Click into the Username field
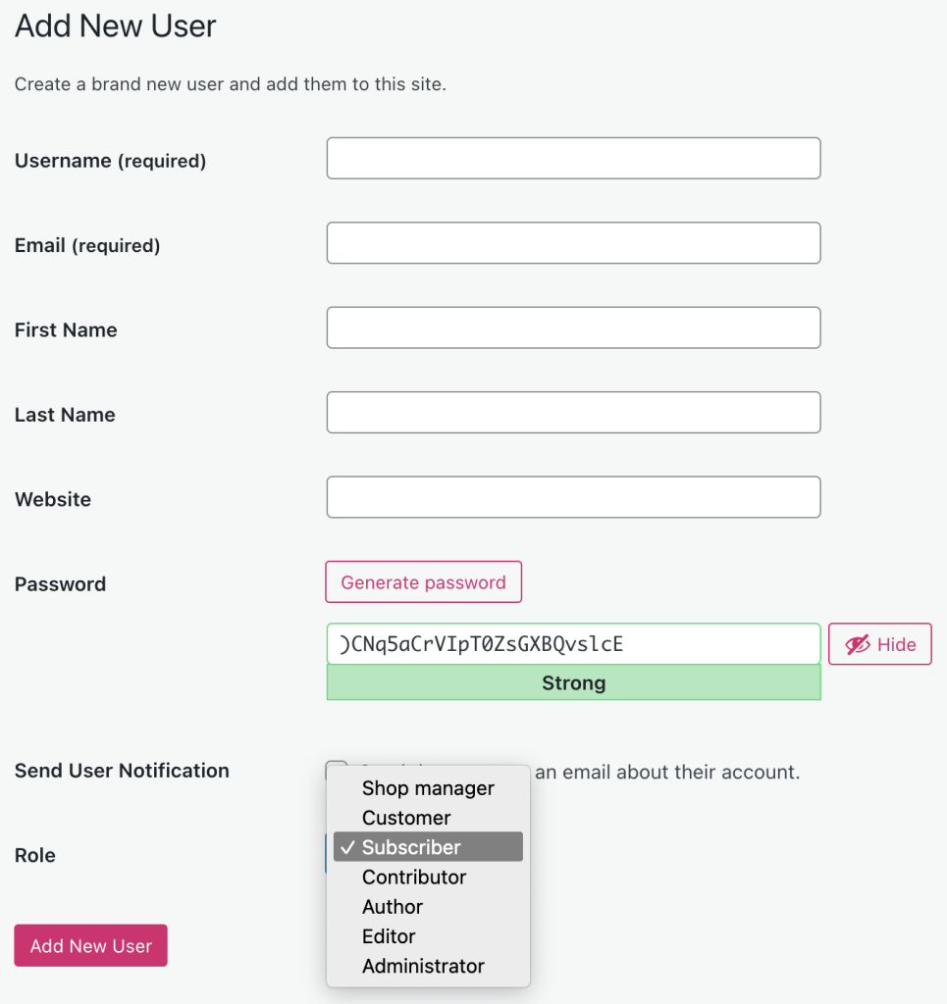The height and width of the screenshot is (1004, 947). [573, 159]
